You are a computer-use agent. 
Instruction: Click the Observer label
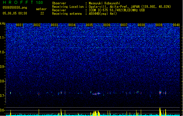point(59,3)
